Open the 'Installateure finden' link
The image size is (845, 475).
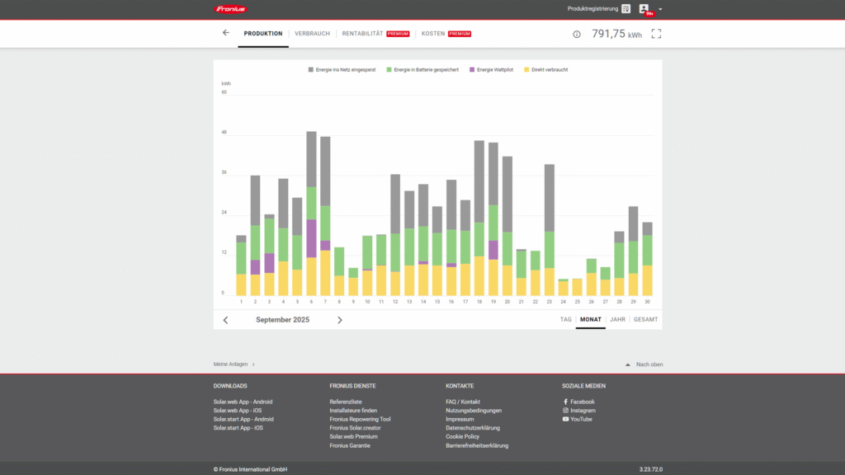click(353, 410)
